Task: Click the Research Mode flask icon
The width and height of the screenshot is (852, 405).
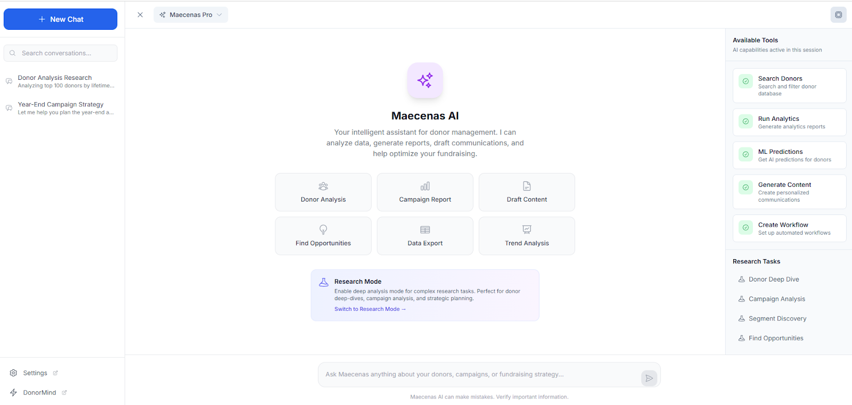Action: click(324, 282)
